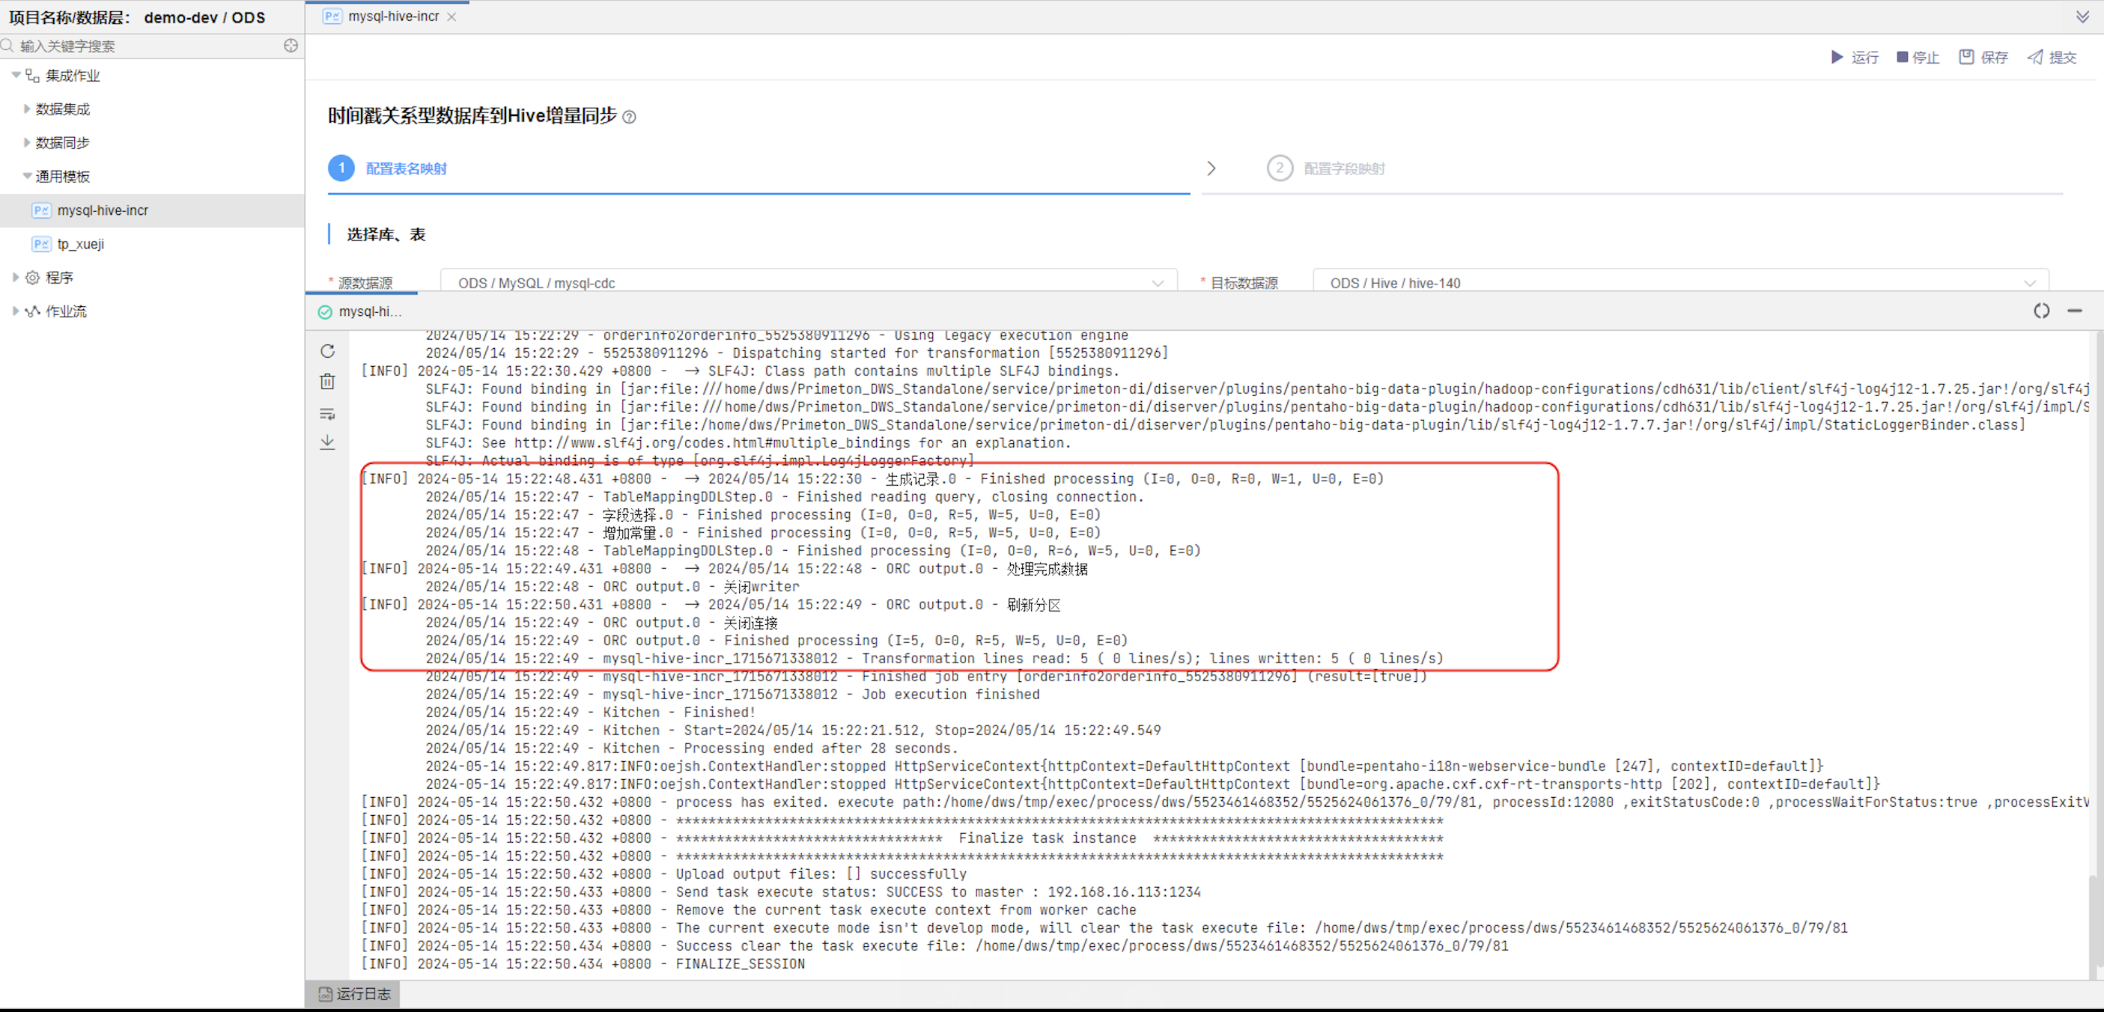Click help icon next to page title

coord(629,117)
